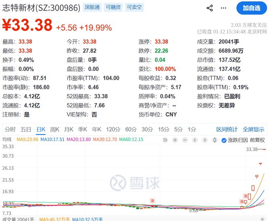The image size is (269, 221).
Task: Select the 周K weekly chart tab
Action: (x=55, y=129)
